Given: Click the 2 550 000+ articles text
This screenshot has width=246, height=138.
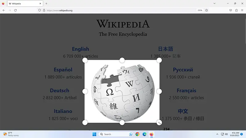Looking at the screenshot, I should (186, 98).
